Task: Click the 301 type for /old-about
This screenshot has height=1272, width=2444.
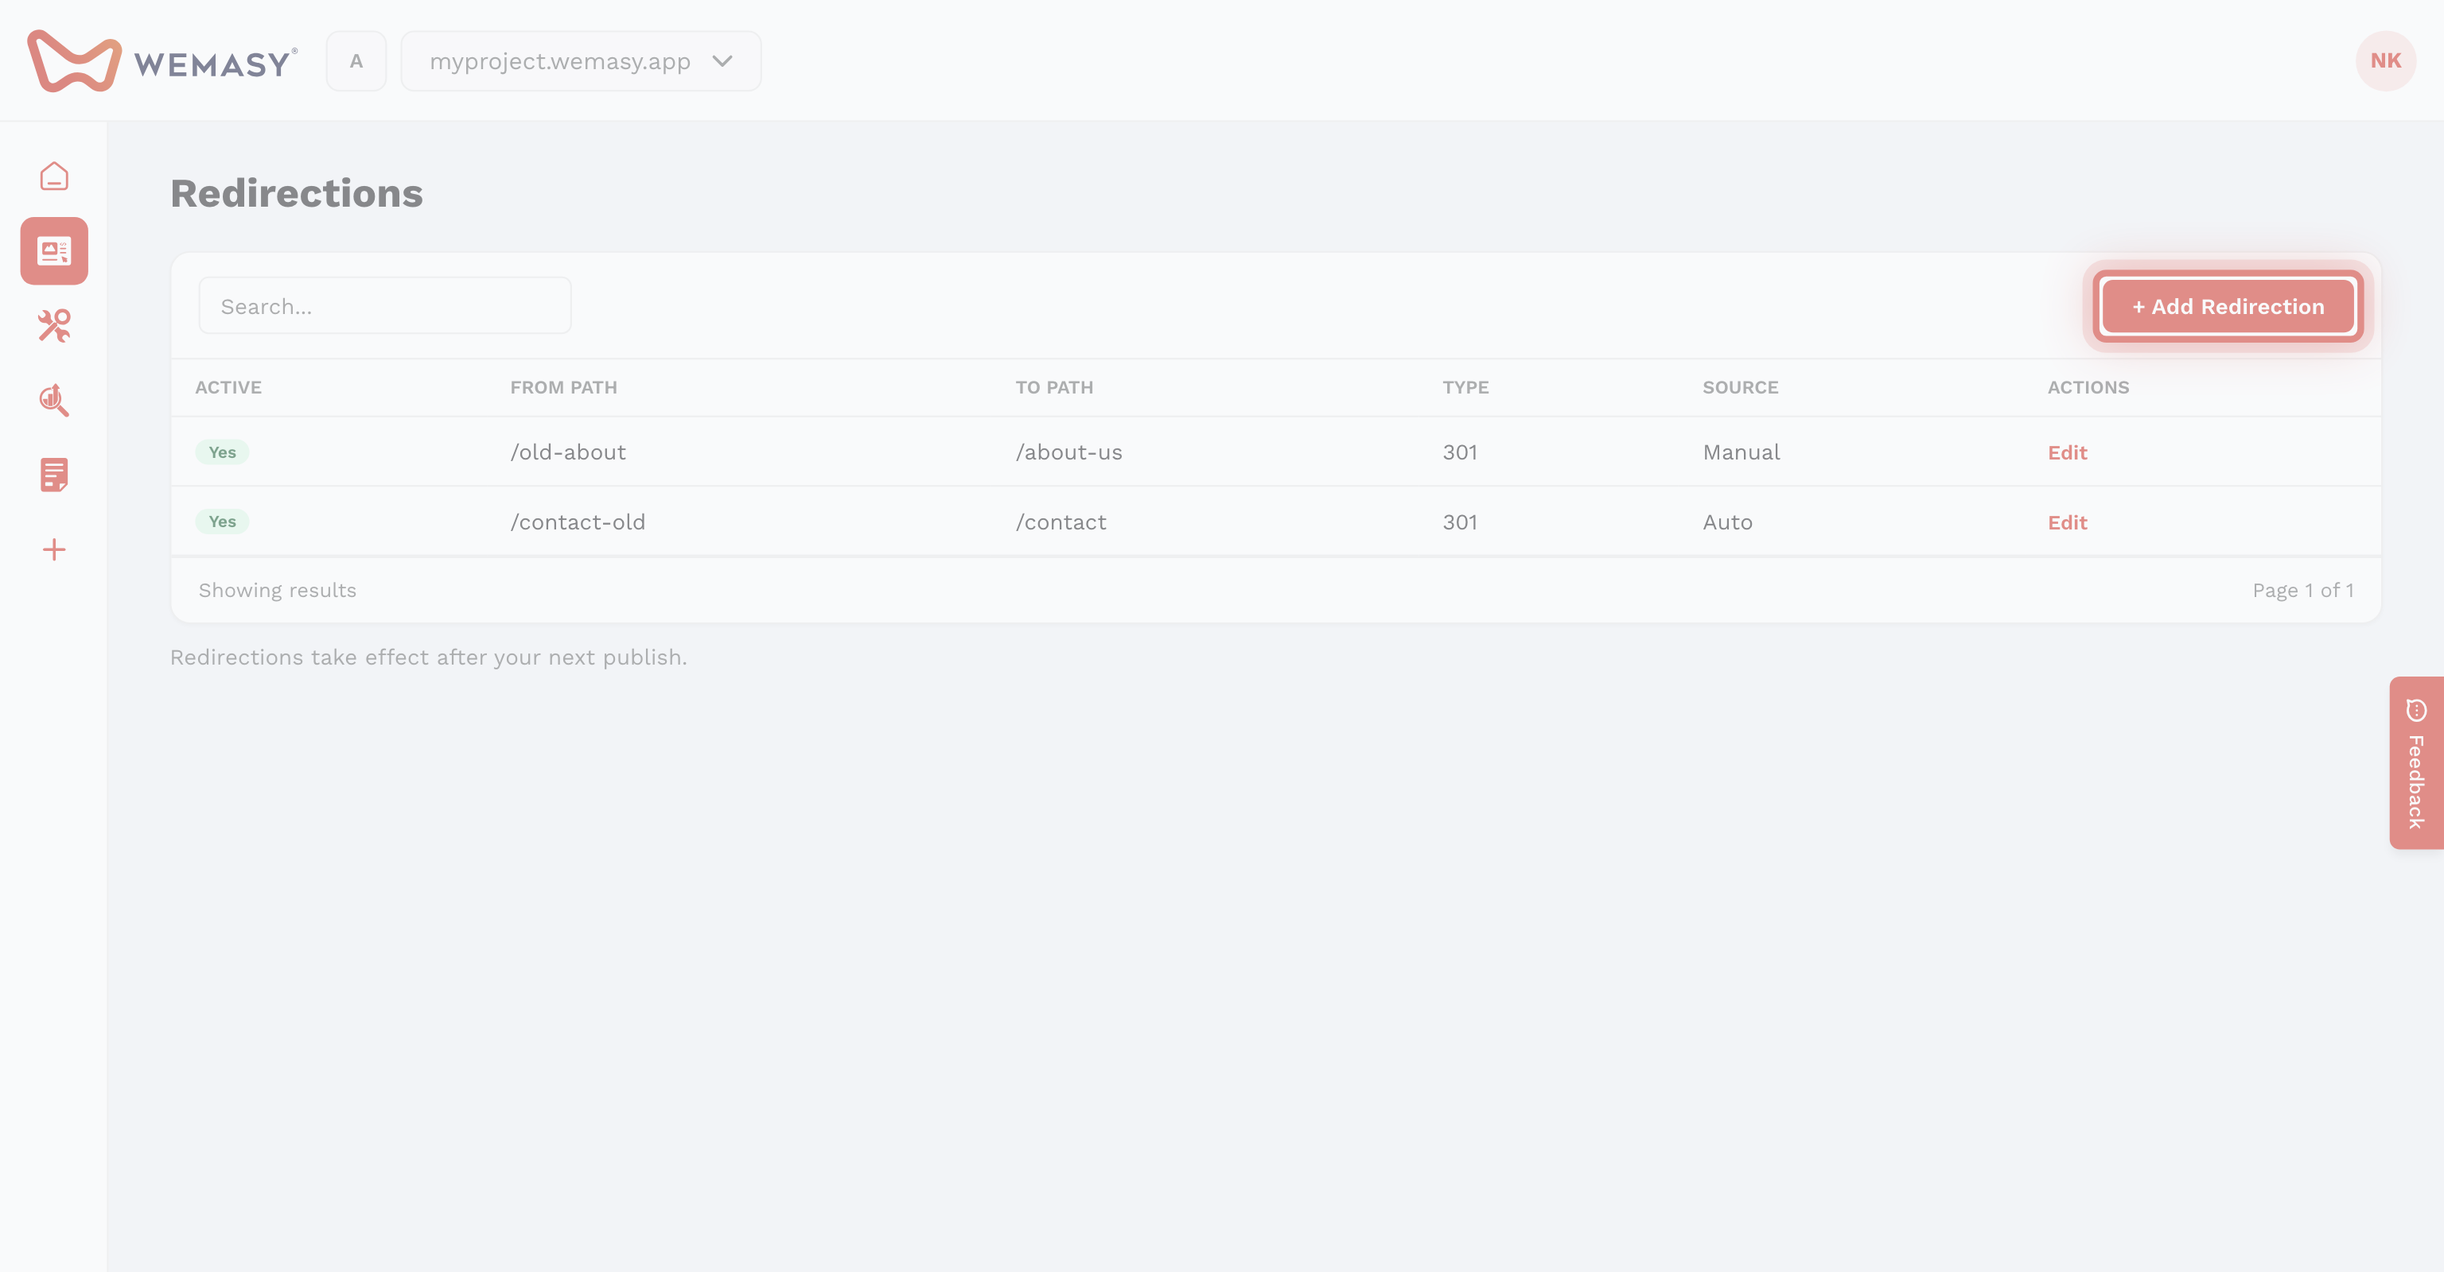Action: [x=1460, y=452]
